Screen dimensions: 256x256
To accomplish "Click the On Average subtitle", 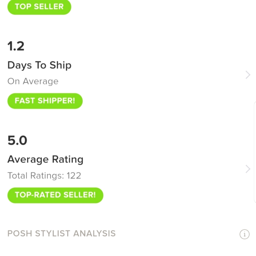I will click(x=33, y=81).
